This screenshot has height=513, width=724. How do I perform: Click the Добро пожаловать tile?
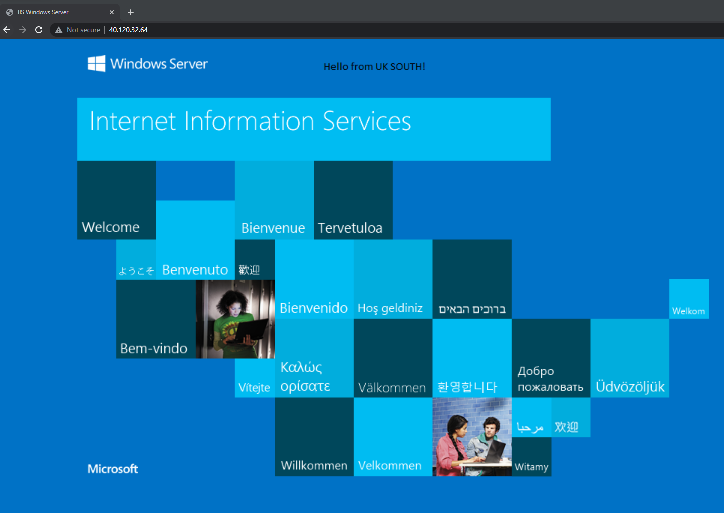click(551, 358)
